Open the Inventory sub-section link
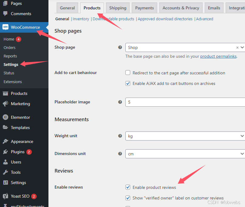The image size is (245, 207). pos(81,19)
